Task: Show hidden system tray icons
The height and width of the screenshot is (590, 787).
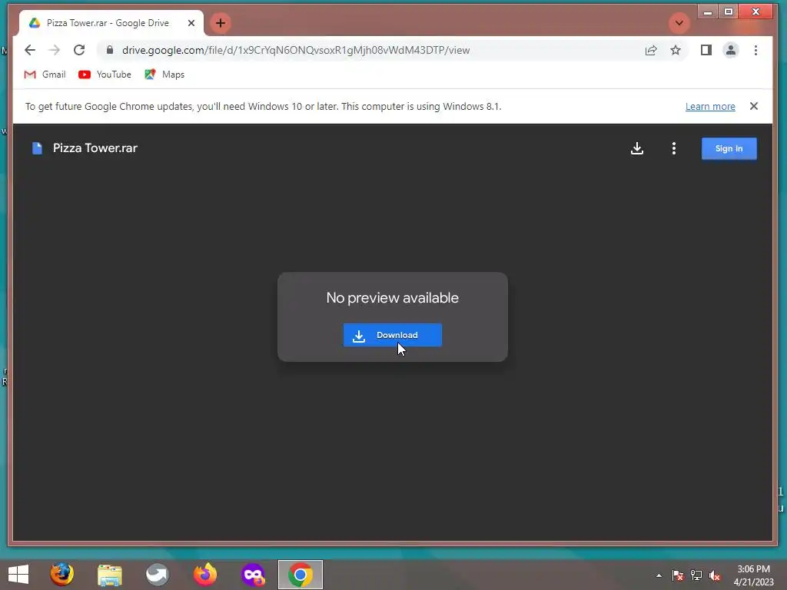Action: coord(659,575)
